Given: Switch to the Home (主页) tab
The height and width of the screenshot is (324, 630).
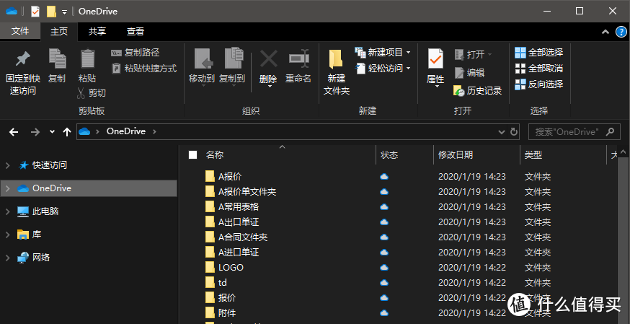Looking at the screenshot, I should (x=59, y=31).
